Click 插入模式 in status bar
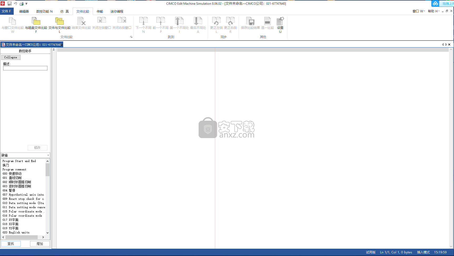This screenshot has width=454, height=256. (x=423, y=252)
